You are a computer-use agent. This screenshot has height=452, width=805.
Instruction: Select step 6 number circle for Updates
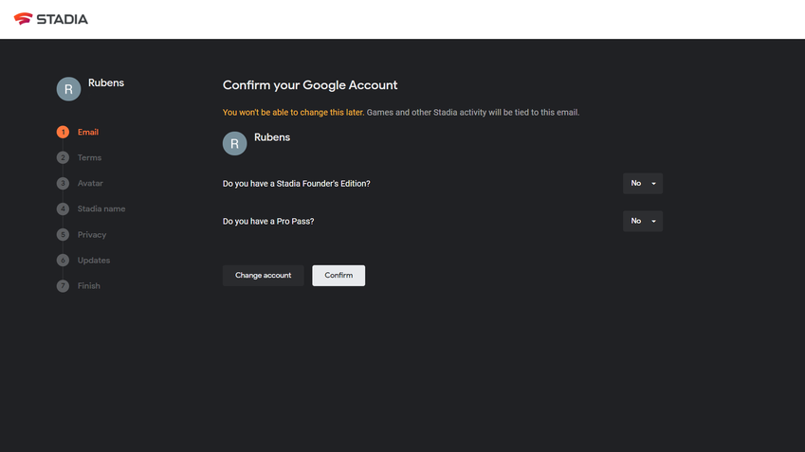(63, 261)
